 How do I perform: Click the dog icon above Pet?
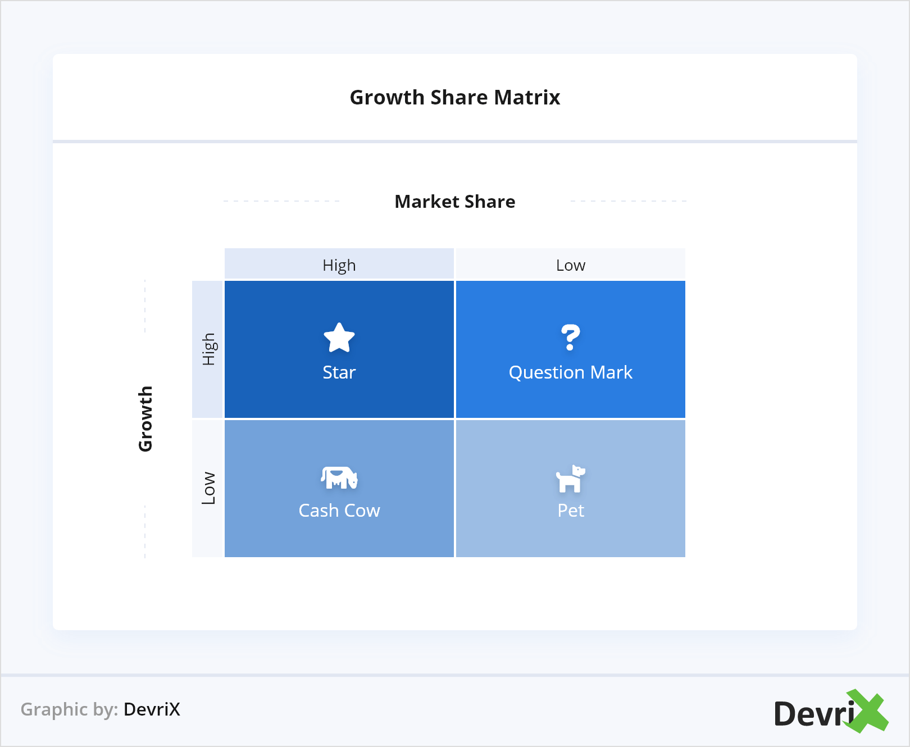click(570, 479)
